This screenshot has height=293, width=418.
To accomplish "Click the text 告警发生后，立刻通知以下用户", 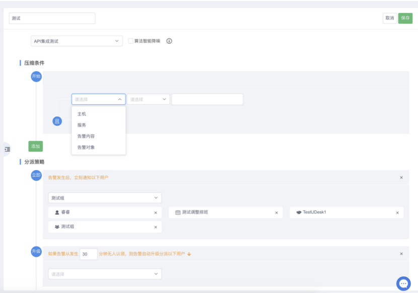I will (78, 178).
